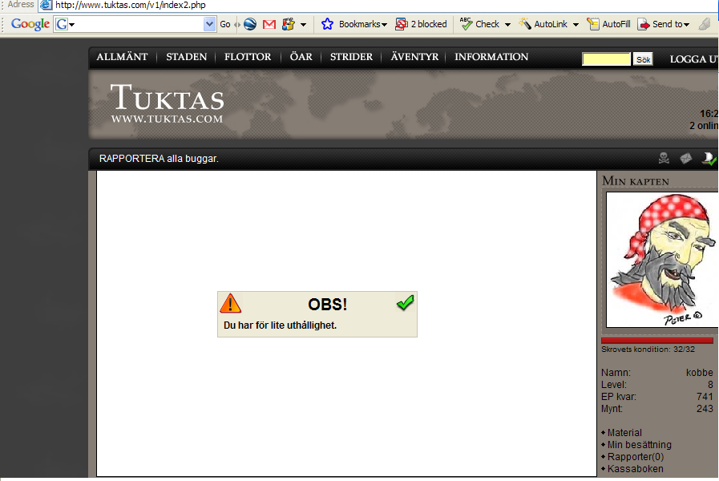Open the ÄVENTYR menu
Image resolution: width=719 pixels, height=481 pixels.
click(414, 57)
